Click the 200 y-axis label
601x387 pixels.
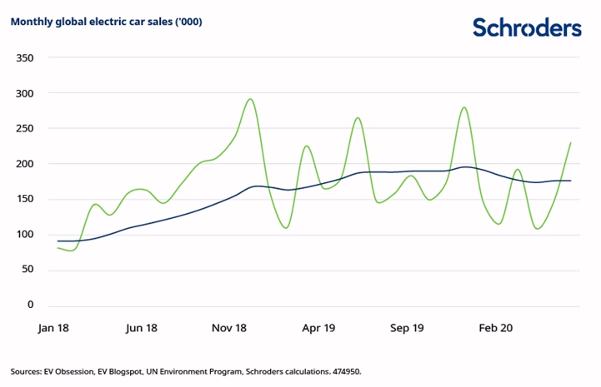pyautogui.click(x=24, y=164)
